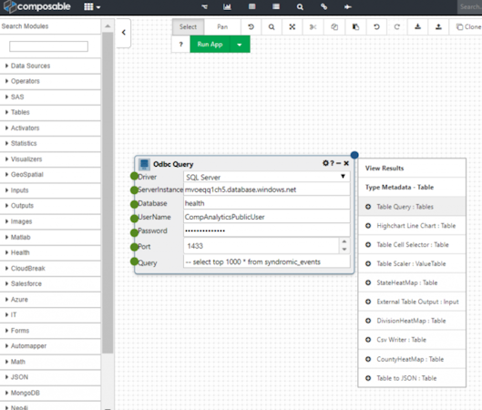Click the zoom magnifier toolbar icon
Image resolution: width=482 pixels, height=410 pixels.
[x=272, y=27]
